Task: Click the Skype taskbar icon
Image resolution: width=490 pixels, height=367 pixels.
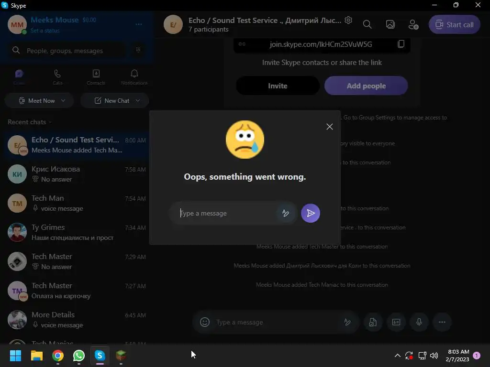Action: (x=100, y=356)
